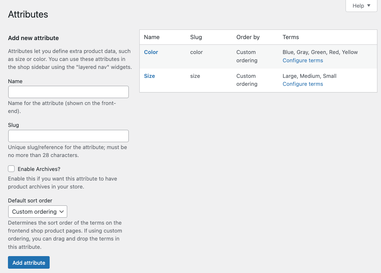Open the Color attribute link
The width and height of the screenshot is (381, 273).
151,52
